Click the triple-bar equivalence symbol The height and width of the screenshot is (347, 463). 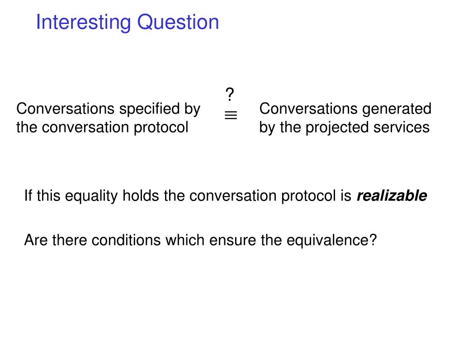[x=231, y=115]
